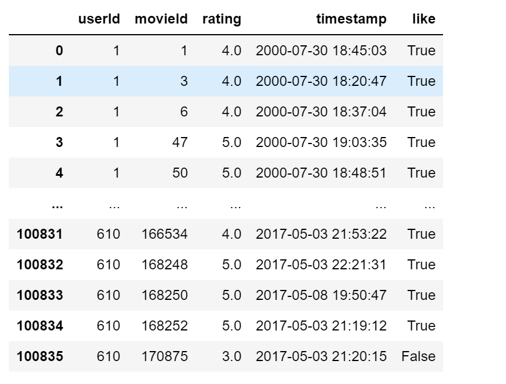Select row index 0 label
This screenshot has width=506, height=384.
(59, 51)
